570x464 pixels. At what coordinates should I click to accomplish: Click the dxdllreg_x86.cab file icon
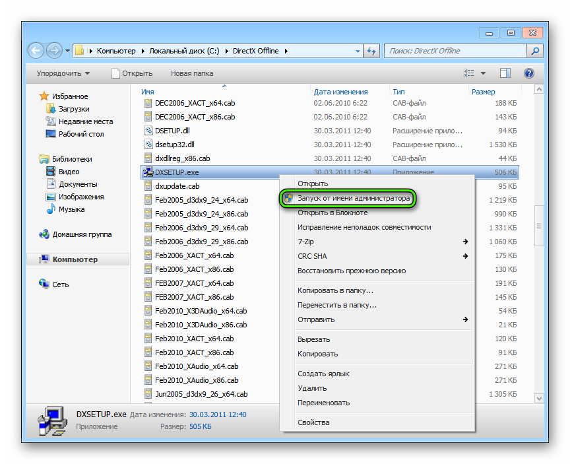(148, 158)
